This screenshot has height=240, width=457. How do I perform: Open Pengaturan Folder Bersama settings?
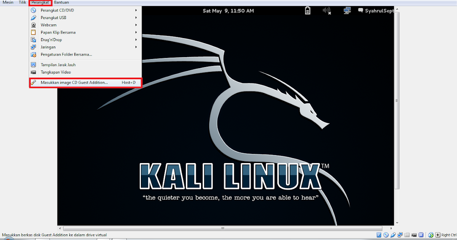point(85,54)
